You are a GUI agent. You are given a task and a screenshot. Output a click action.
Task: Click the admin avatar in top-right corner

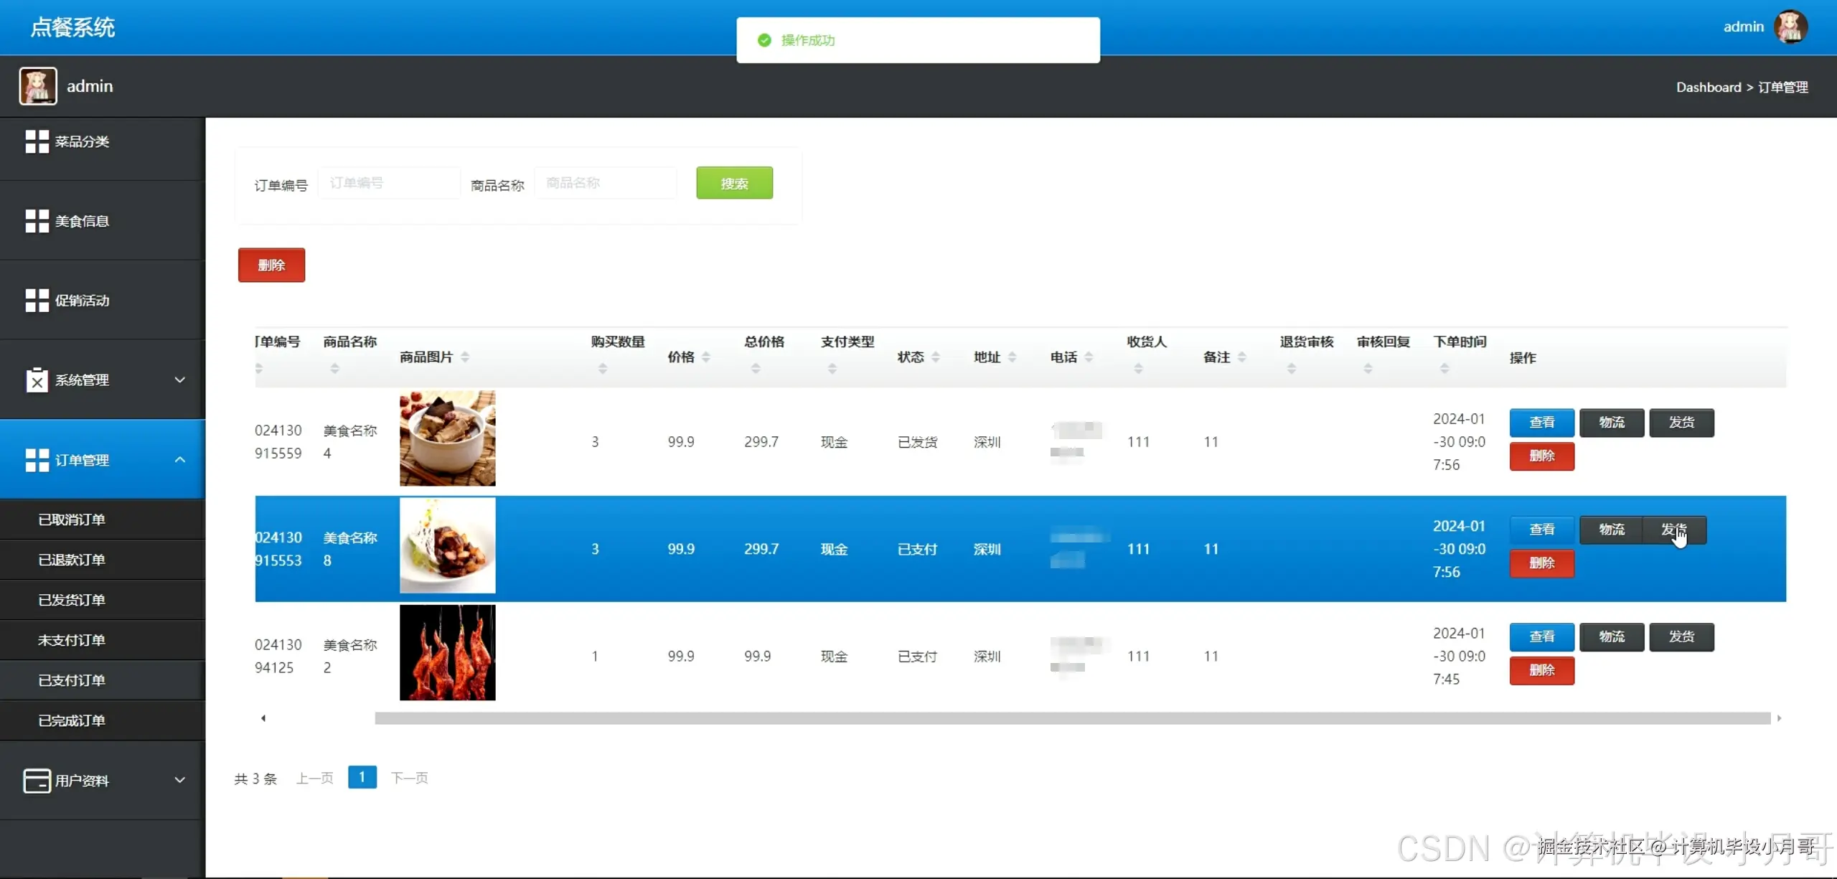pos(1790,27)
